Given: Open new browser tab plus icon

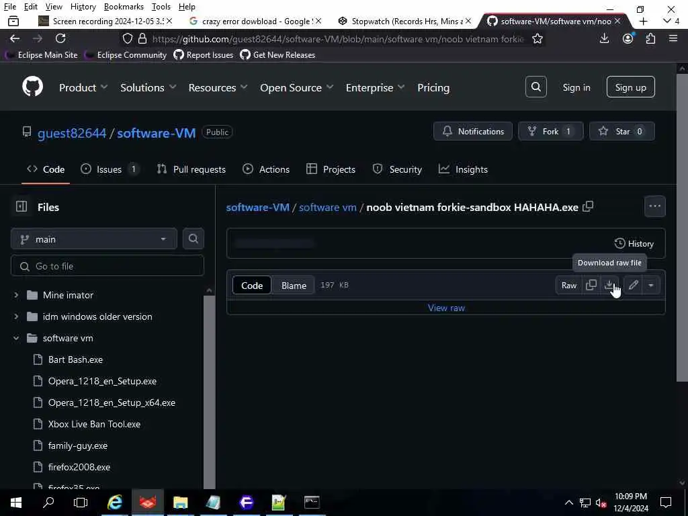Looking at the screenshot, I should point(643,21).
